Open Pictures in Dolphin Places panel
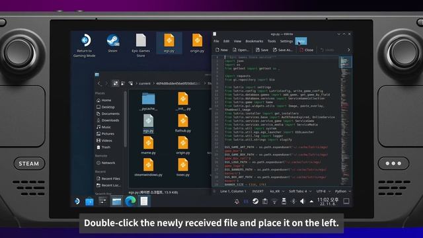 [105, 134]
